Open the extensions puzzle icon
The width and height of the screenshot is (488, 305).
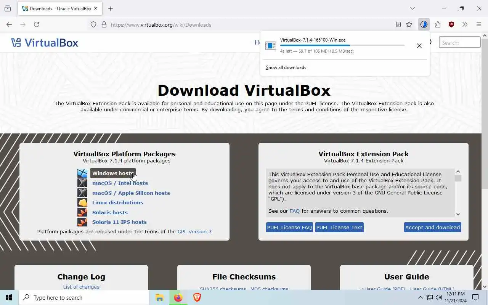(x=438, y=24)
